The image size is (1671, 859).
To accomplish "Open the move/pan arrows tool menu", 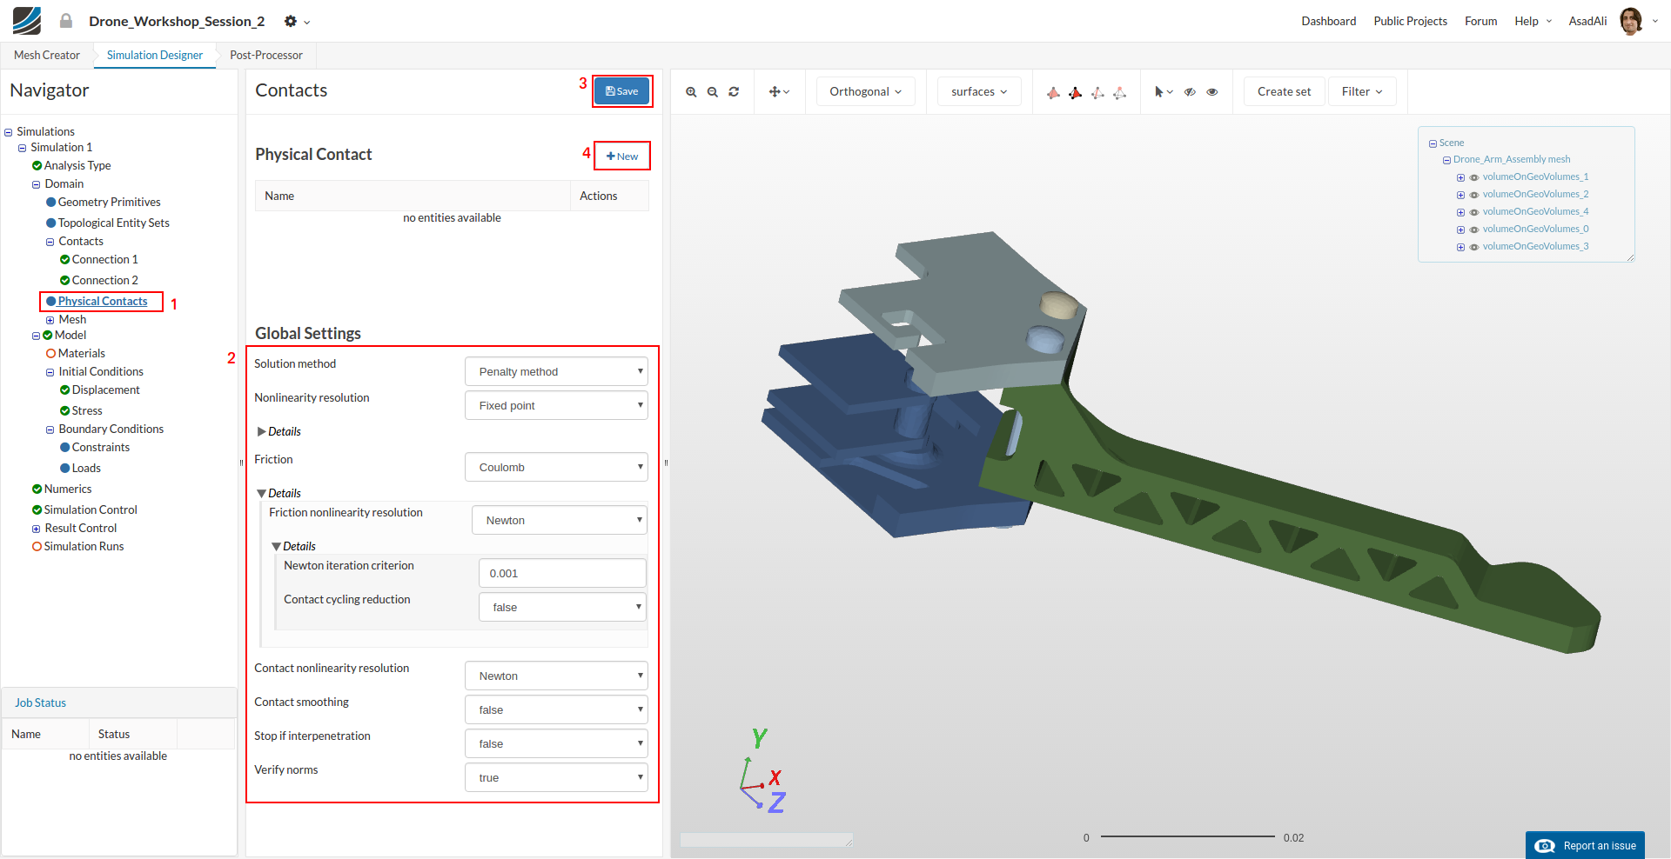I will tap(779, 92).
